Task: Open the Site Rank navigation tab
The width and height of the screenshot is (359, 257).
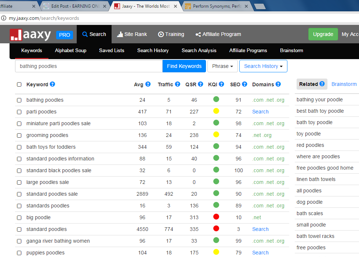Action: 132,34
